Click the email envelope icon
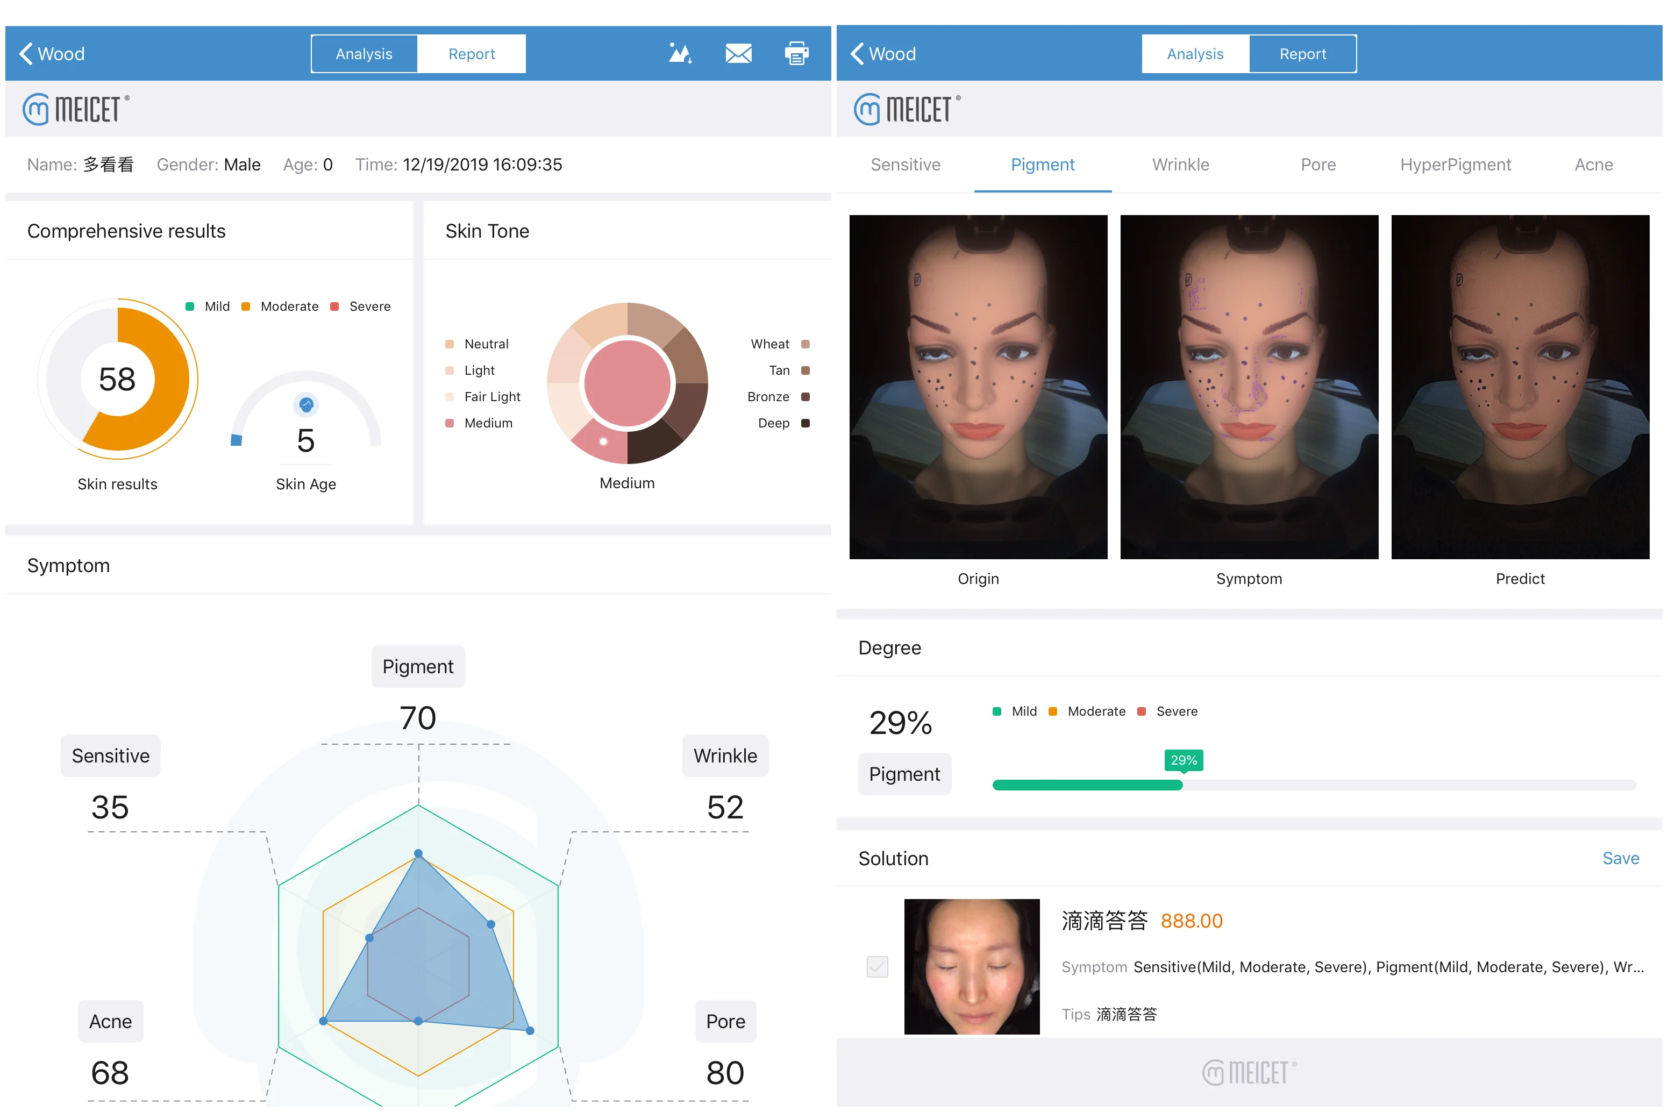This screenshot has height=1112, width=1668. [738, 53]
